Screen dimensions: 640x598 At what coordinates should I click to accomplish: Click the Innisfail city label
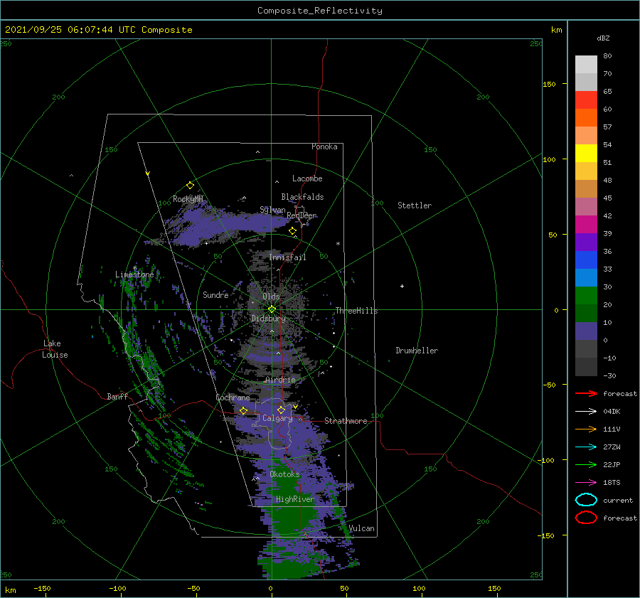[x=287, y=257]
